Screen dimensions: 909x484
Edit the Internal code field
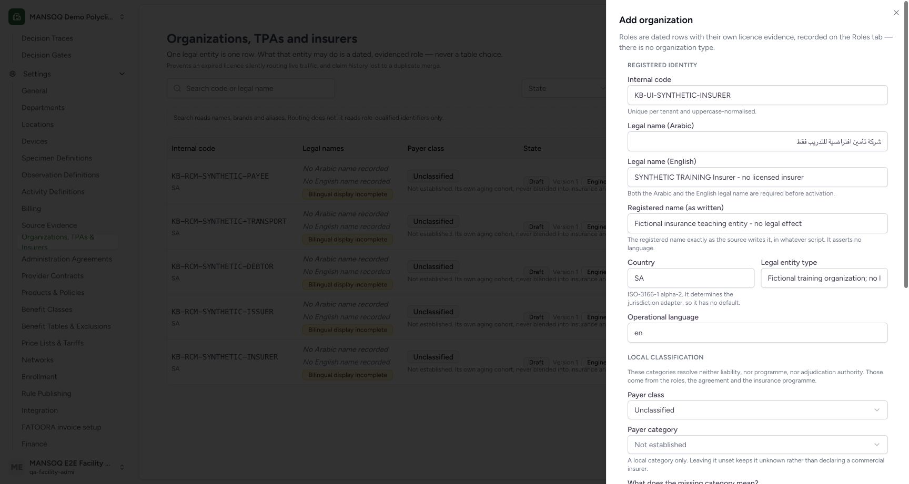(757, 95)
